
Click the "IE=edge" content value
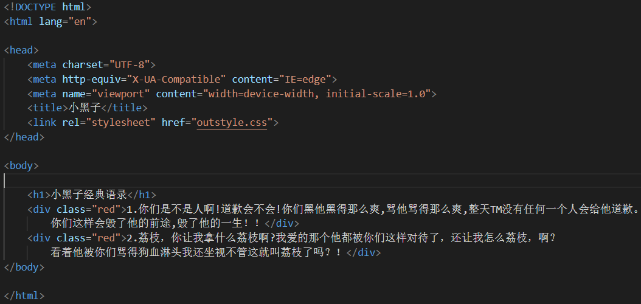coord(304,80)
